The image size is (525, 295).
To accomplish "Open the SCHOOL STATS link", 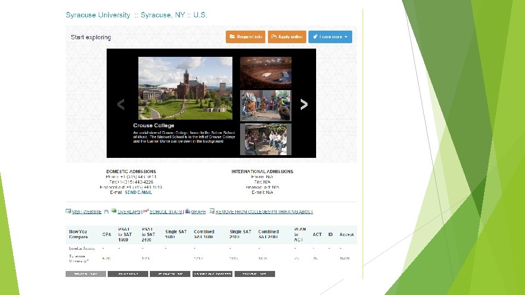I will coord(165,212).
